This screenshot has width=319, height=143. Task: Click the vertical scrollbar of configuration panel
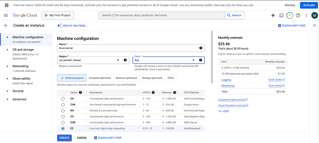coord(212,57)
